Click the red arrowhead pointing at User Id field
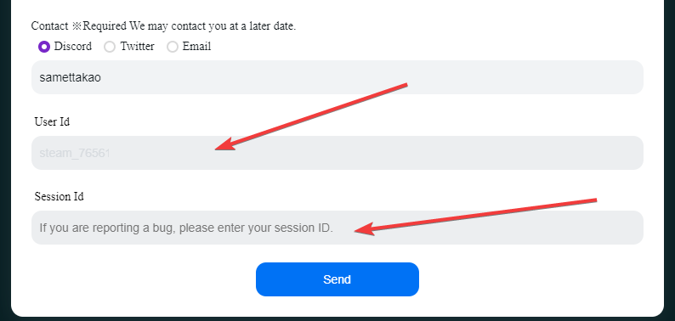Image resolution: width=675 pixels, height=321 pixels. pyautogui.click(x=226, y=144)
